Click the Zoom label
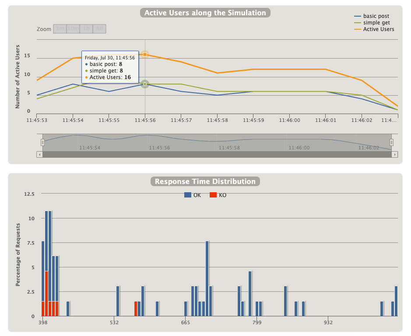 pos(44,29)
